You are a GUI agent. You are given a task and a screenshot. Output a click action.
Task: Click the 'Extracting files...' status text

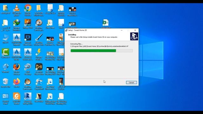[76, 44]
